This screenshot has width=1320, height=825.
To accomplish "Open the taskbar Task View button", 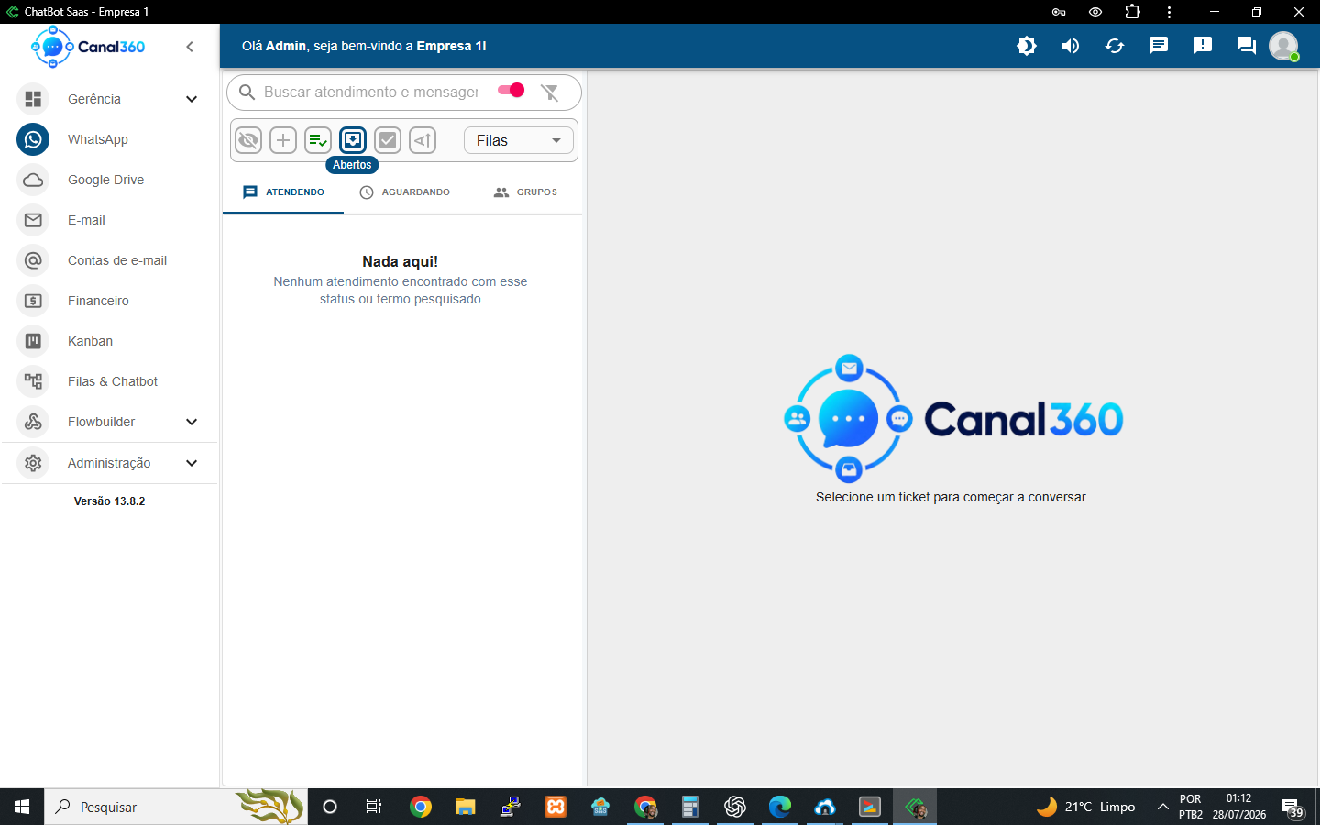I will (374, 807).
